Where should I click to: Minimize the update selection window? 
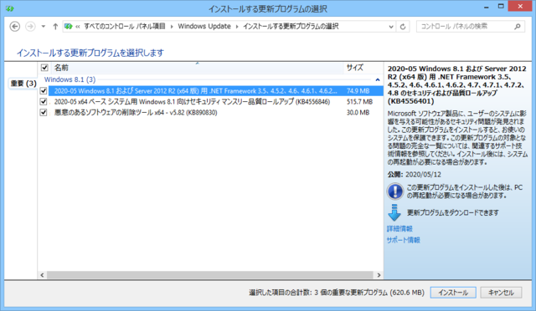coord(487,7)
